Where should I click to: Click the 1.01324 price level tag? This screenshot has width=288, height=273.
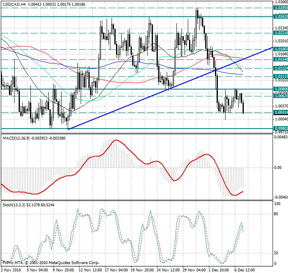coord(281,68)
